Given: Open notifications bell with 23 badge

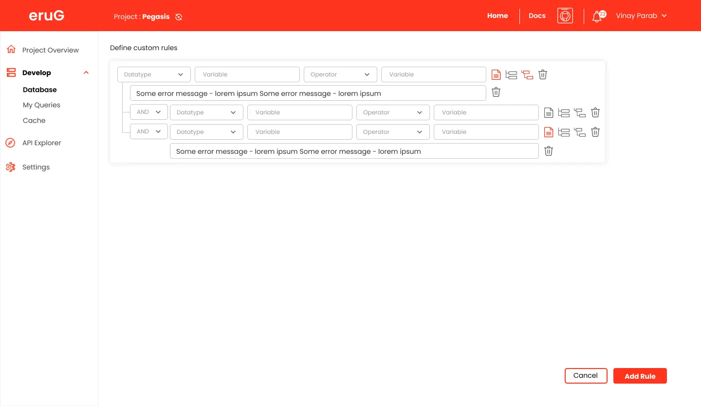Looking at the screenshot, I should point(597,17).
